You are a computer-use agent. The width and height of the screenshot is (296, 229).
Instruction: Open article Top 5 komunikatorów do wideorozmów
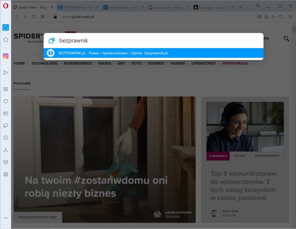coord(244,186)
